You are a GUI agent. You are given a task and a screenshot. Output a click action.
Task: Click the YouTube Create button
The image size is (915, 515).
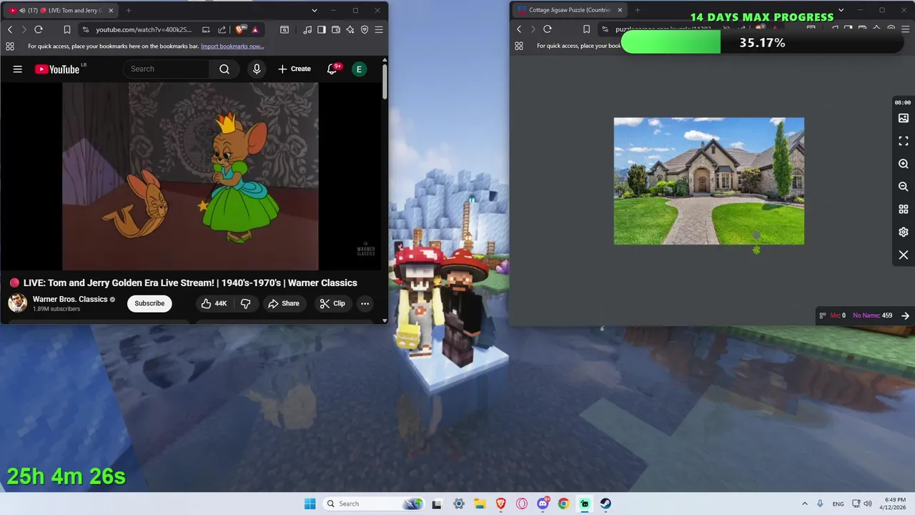pyautogui.click(x=295, y=69)
